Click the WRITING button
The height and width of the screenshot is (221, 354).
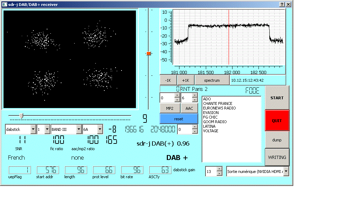point(277,157)
